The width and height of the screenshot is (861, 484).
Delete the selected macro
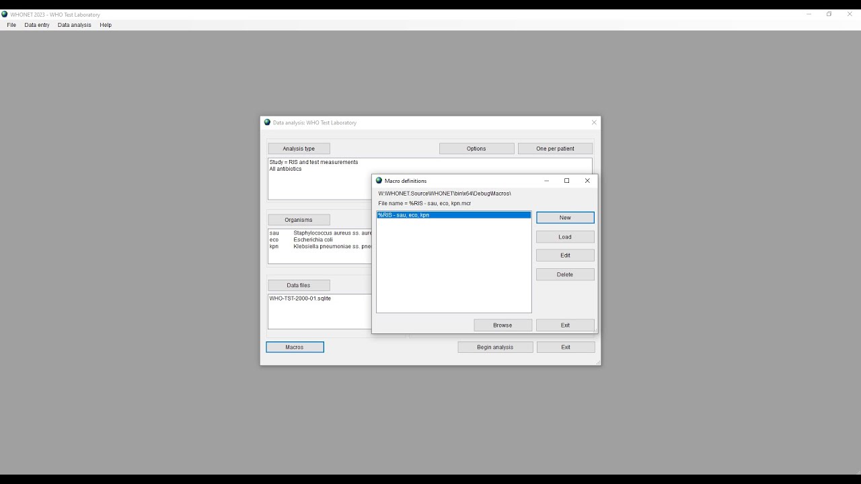[x=565, y=274]
